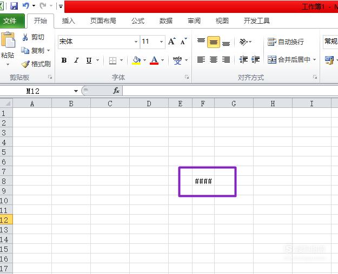Image resolution: width=338 pixels, height=274 pixels.
Task: Toggle bold formatting
Action: pos(64,60)
